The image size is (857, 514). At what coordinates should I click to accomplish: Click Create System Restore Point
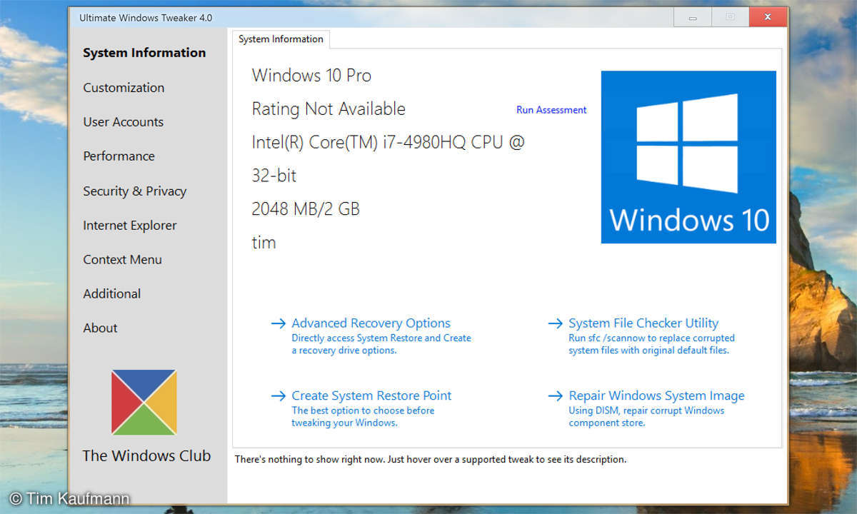371,395
